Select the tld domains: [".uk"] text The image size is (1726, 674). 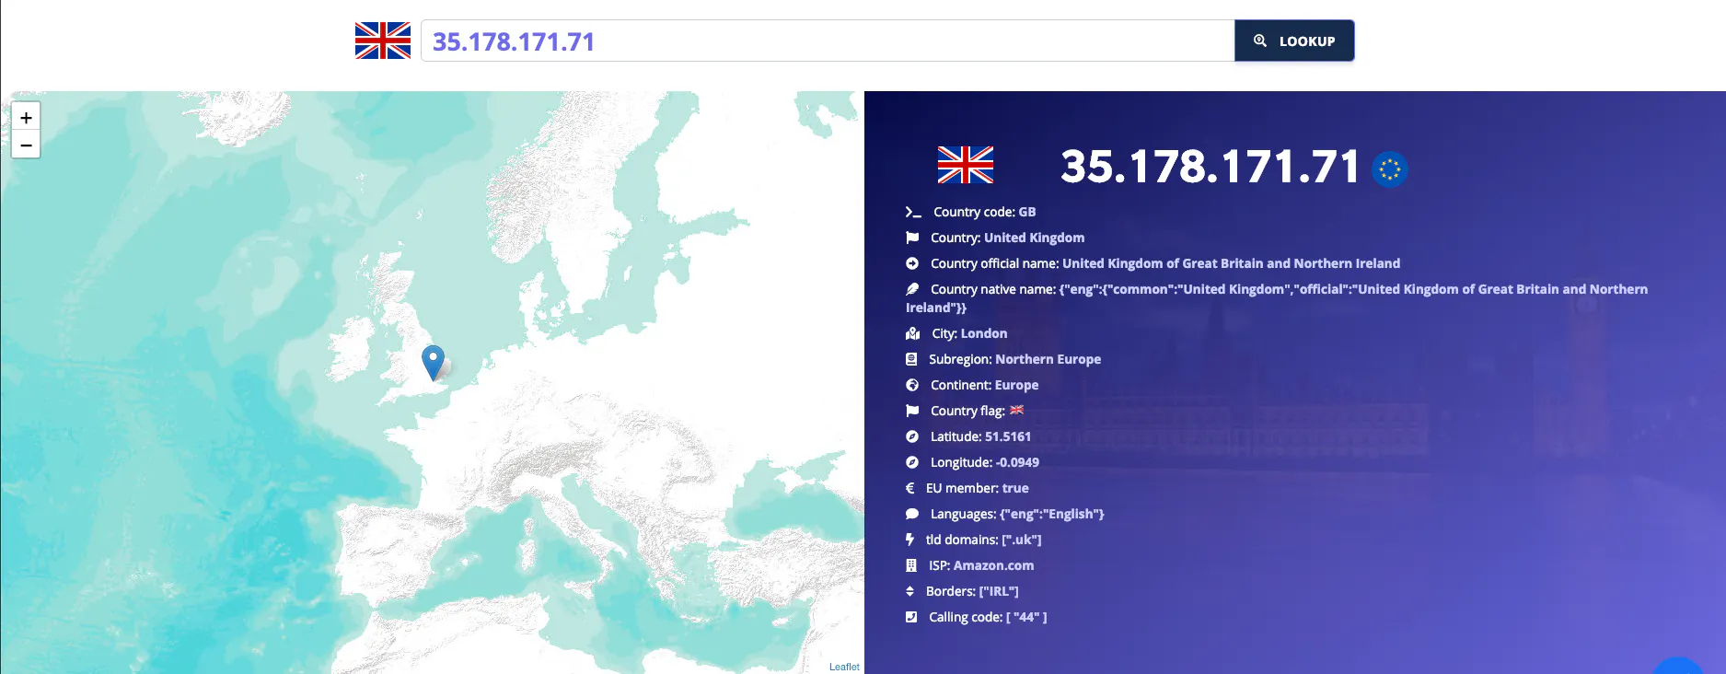click(x=984, y=540)
